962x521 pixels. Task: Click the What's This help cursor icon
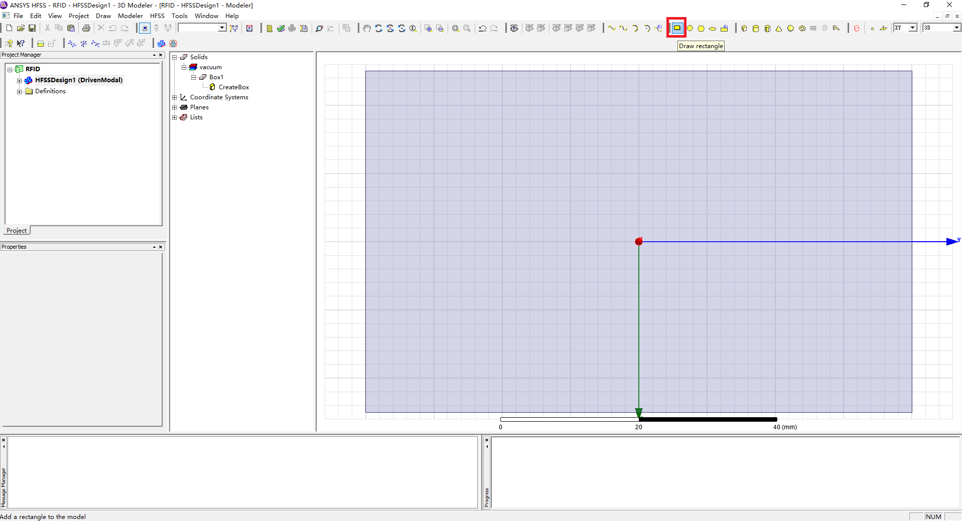point(21,44)
